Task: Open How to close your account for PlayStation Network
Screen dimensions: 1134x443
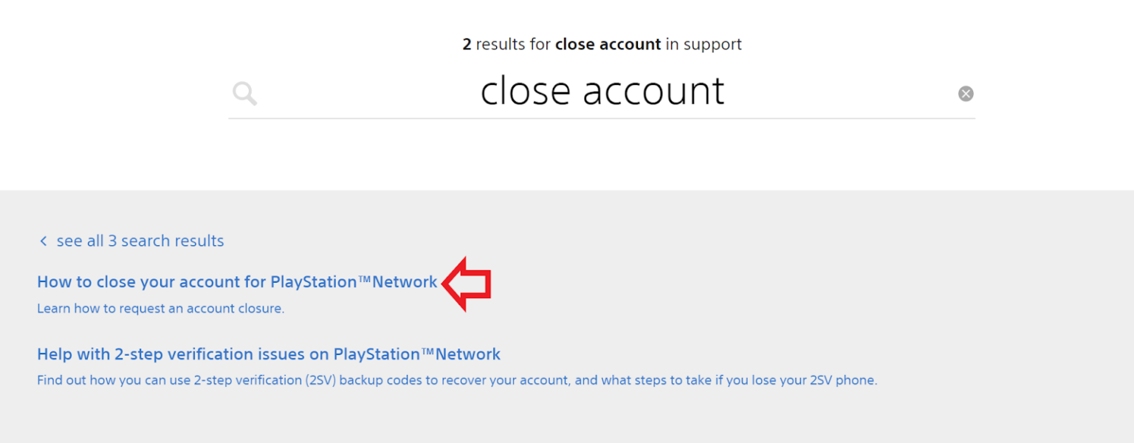Action: point(237,282)
